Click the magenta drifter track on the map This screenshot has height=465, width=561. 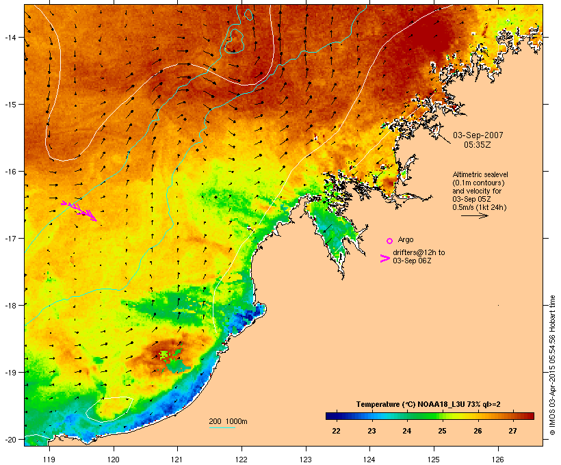[79, 211]
